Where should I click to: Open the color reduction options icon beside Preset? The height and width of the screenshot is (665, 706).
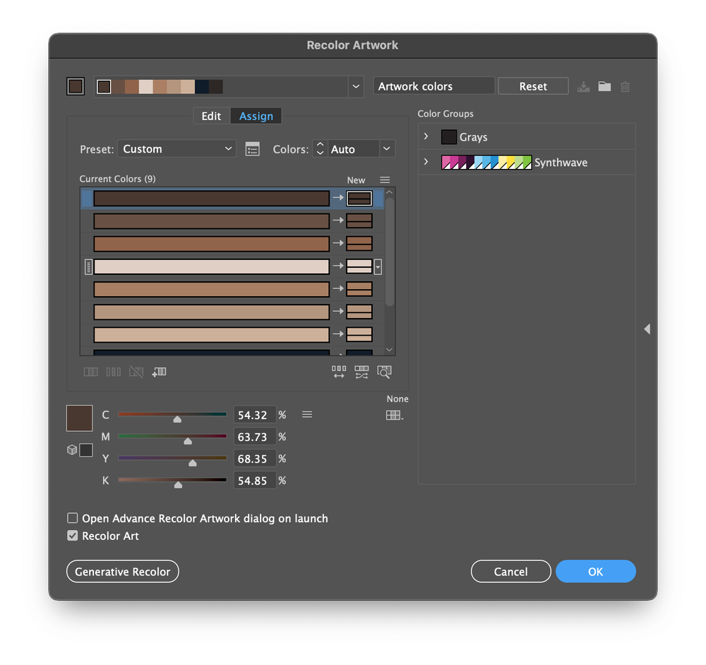pos(253,149)
